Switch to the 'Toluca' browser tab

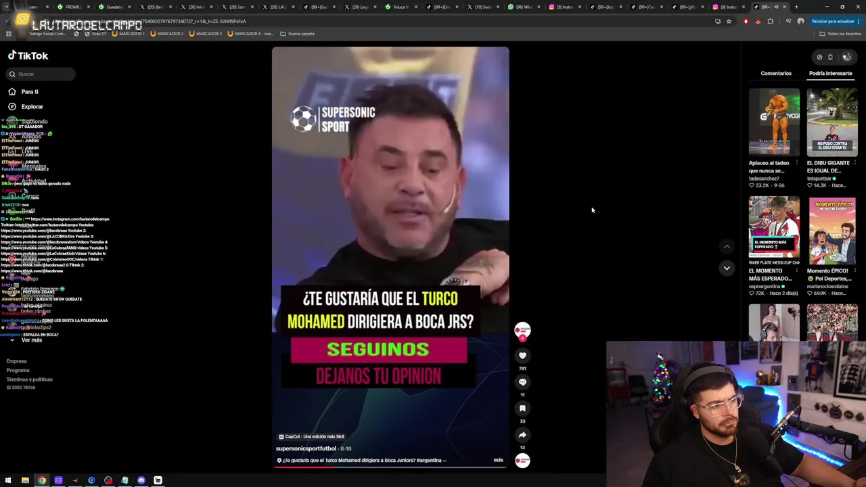[x=401, y=7]
